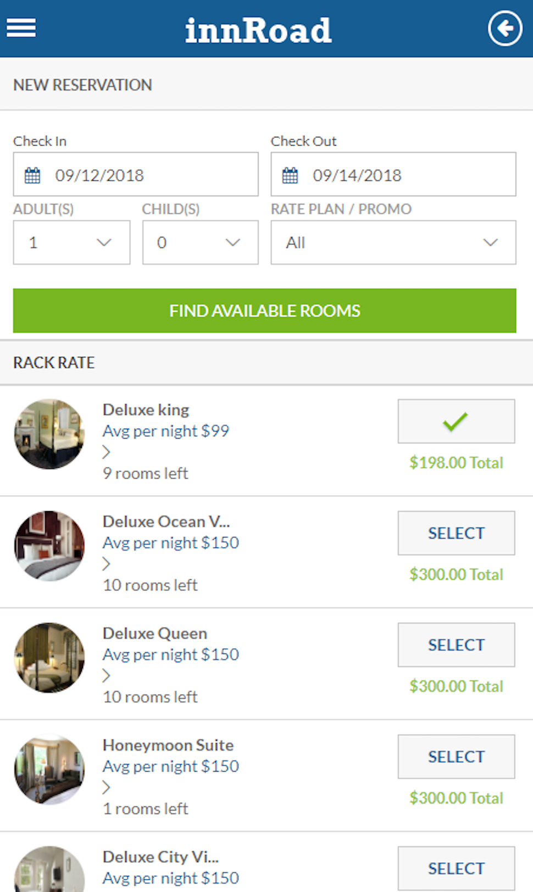Screen dimensions: 533x892
Task: Deselect the checked Deluxe king room
Action: (456, 422)
